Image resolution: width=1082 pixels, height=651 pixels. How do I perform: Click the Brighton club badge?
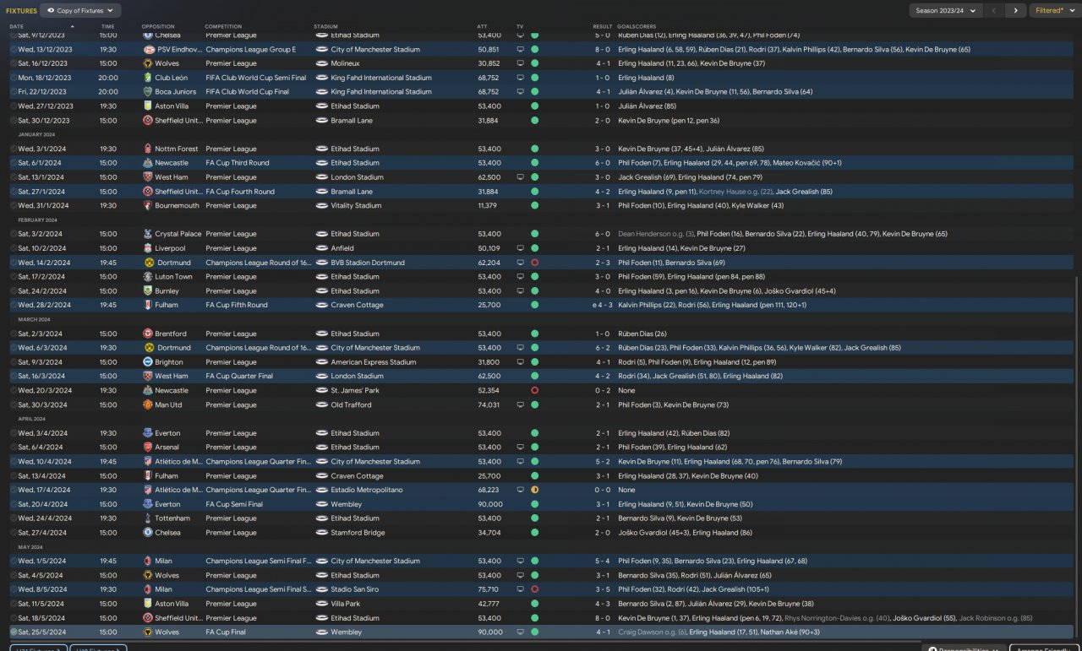[x=148, y=362]
